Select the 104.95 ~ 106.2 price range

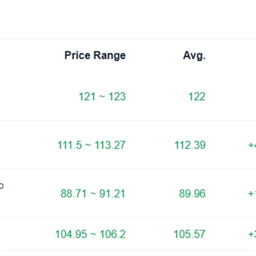(x=90, y=234)
